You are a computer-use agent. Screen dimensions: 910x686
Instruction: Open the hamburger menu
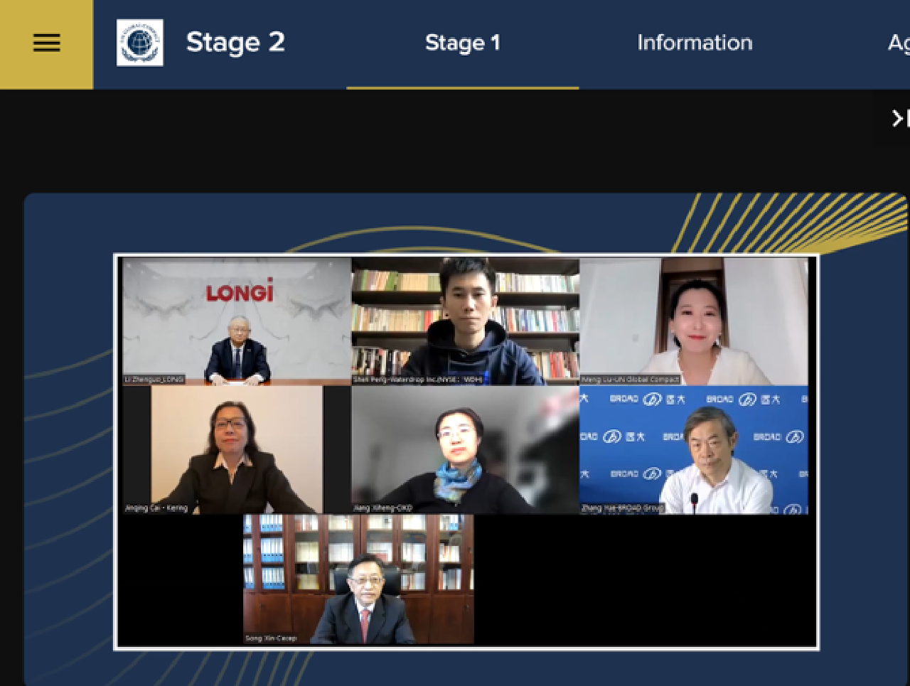click(46, 43)
